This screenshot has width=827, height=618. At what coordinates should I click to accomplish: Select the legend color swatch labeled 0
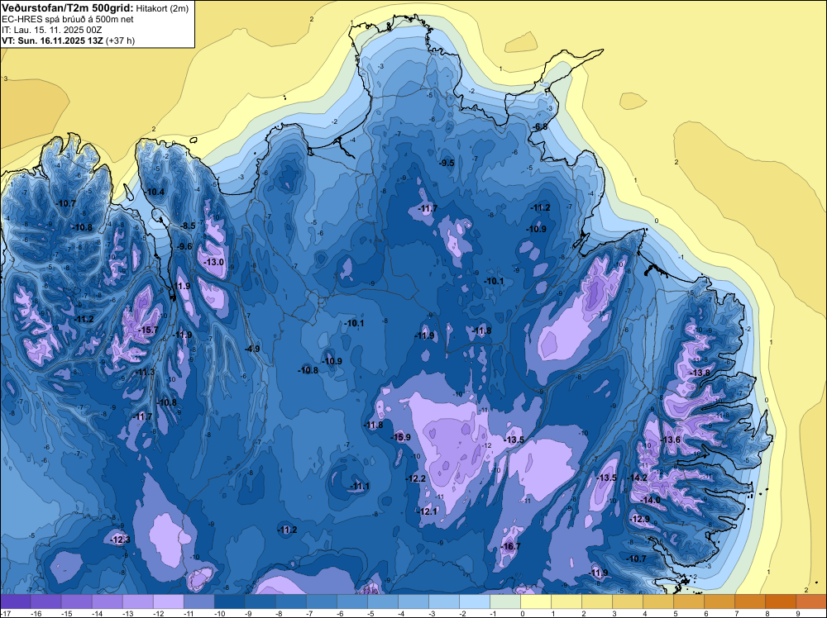(536, 601)
